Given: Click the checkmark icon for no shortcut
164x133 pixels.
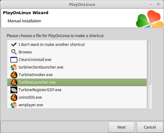Looking at the screenshot, I should pyautogui.click(x=14, y=45).
